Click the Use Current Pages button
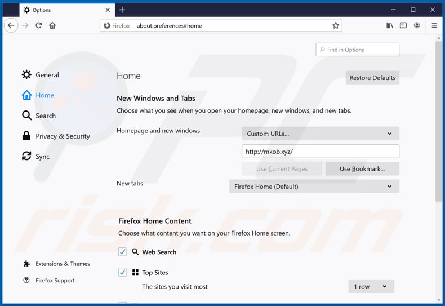 (x=282, y=169)
